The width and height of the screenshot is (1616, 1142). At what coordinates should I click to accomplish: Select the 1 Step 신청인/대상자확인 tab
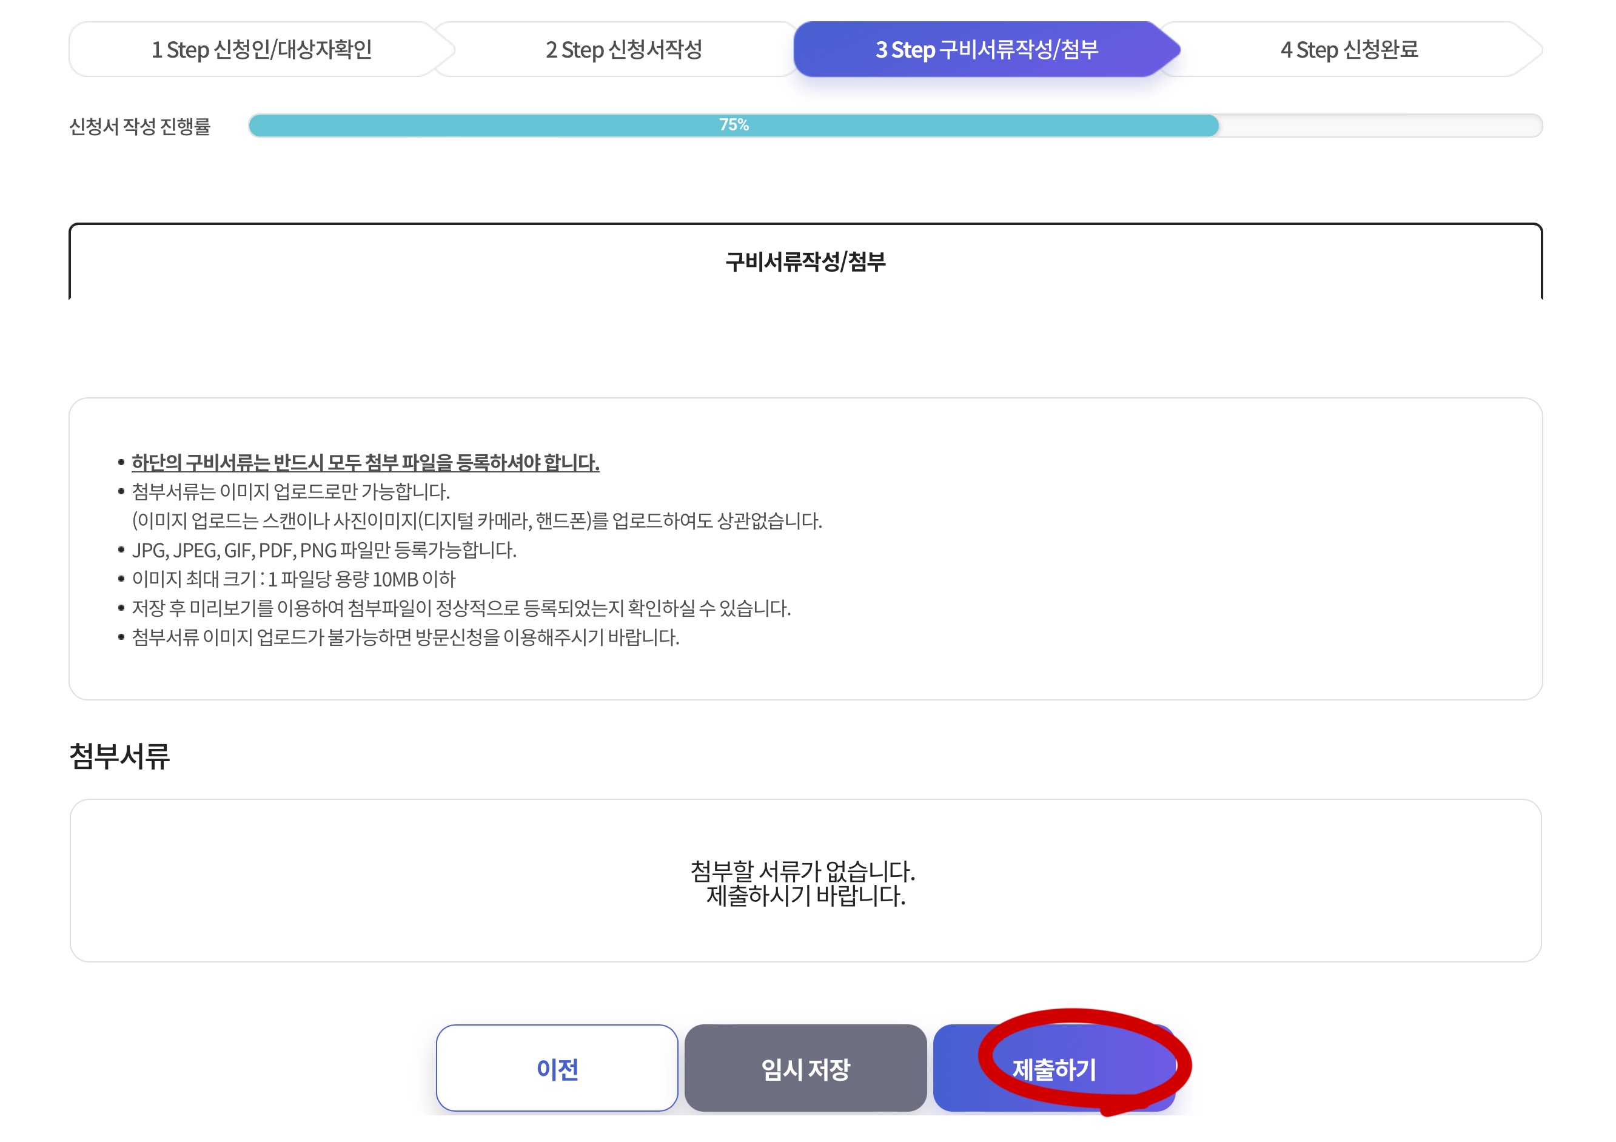click(264, 49)
